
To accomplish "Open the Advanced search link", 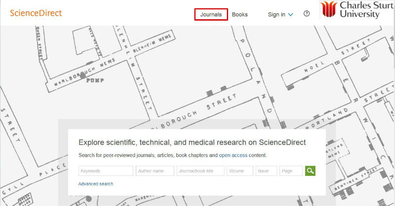I will pos(96,184).
